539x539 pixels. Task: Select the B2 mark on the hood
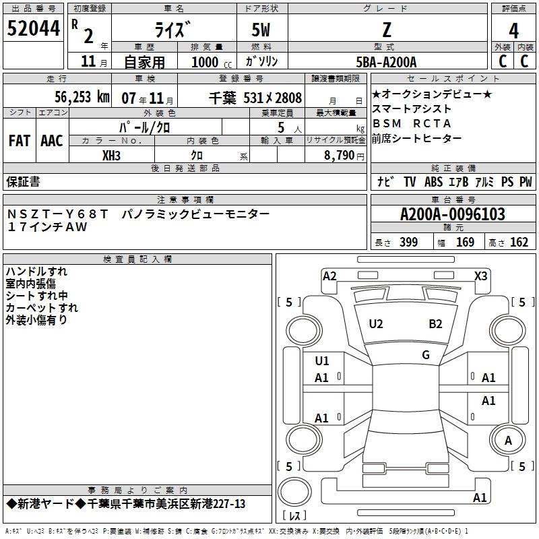(435, 324)
